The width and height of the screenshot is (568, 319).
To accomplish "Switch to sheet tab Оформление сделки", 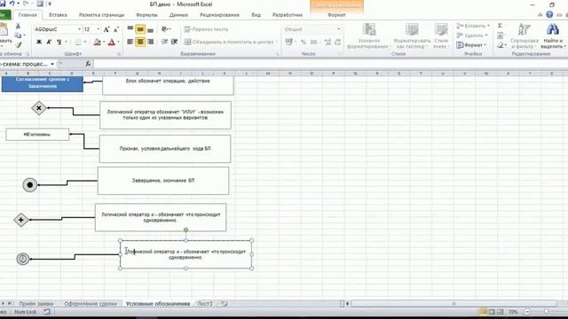I will click(91, 303).
